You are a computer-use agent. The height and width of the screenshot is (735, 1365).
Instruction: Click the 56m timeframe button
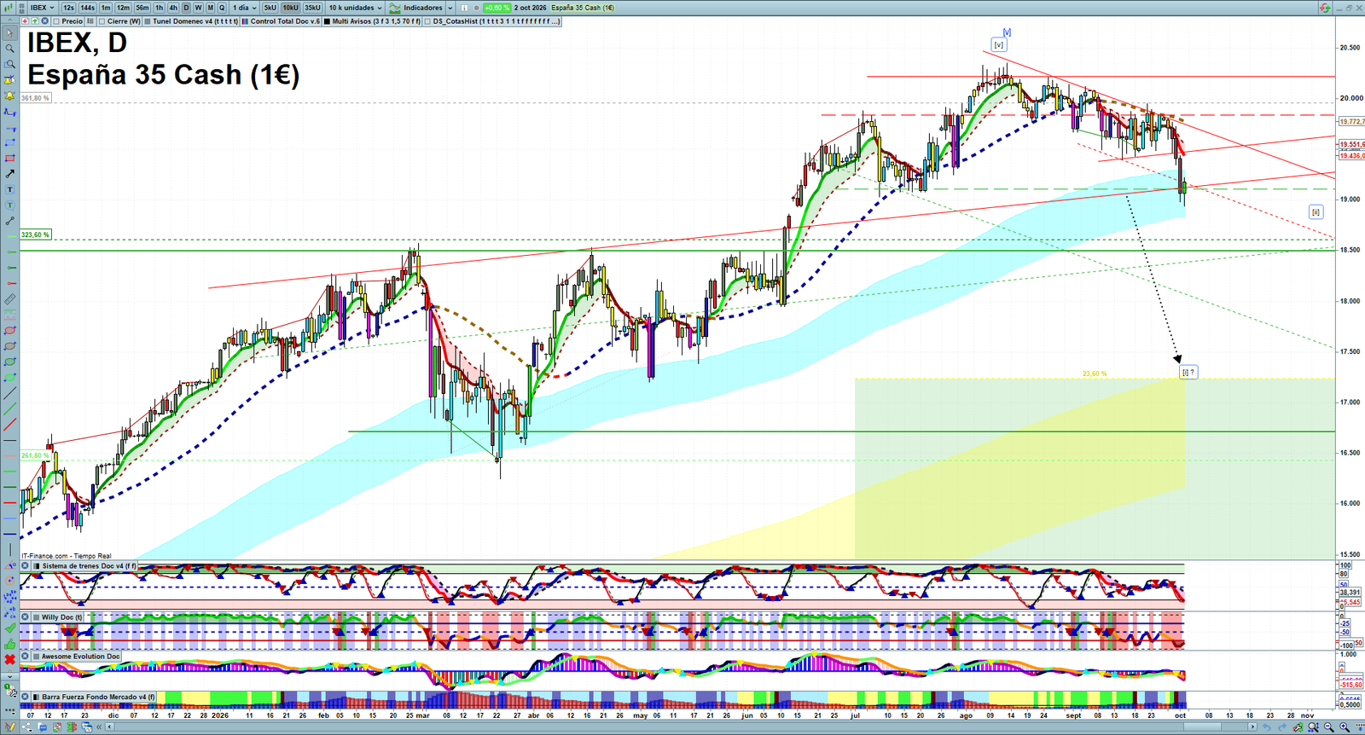tap(142, 8)
